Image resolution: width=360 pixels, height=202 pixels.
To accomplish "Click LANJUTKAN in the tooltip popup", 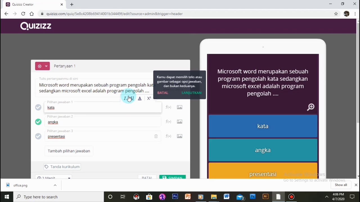I will pos(192,93).
